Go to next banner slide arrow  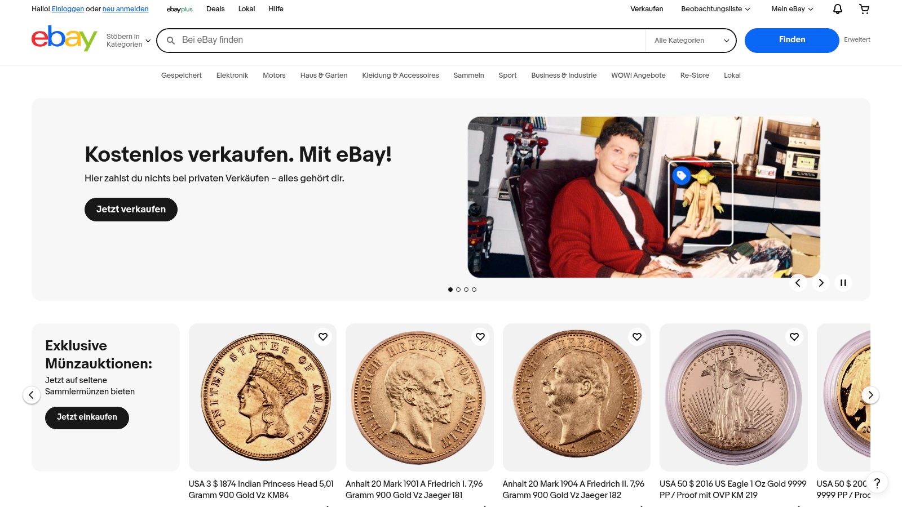click(821, 283)
